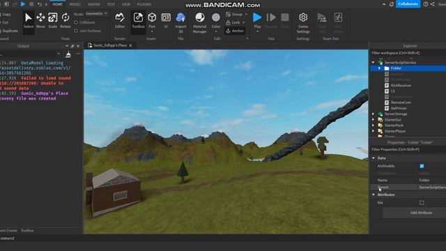Toggle the Anchor button
446x251 pixels.
[235, 31]
